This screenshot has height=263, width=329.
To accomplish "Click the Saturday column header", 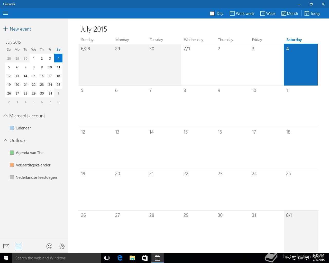I will [294, 40].
